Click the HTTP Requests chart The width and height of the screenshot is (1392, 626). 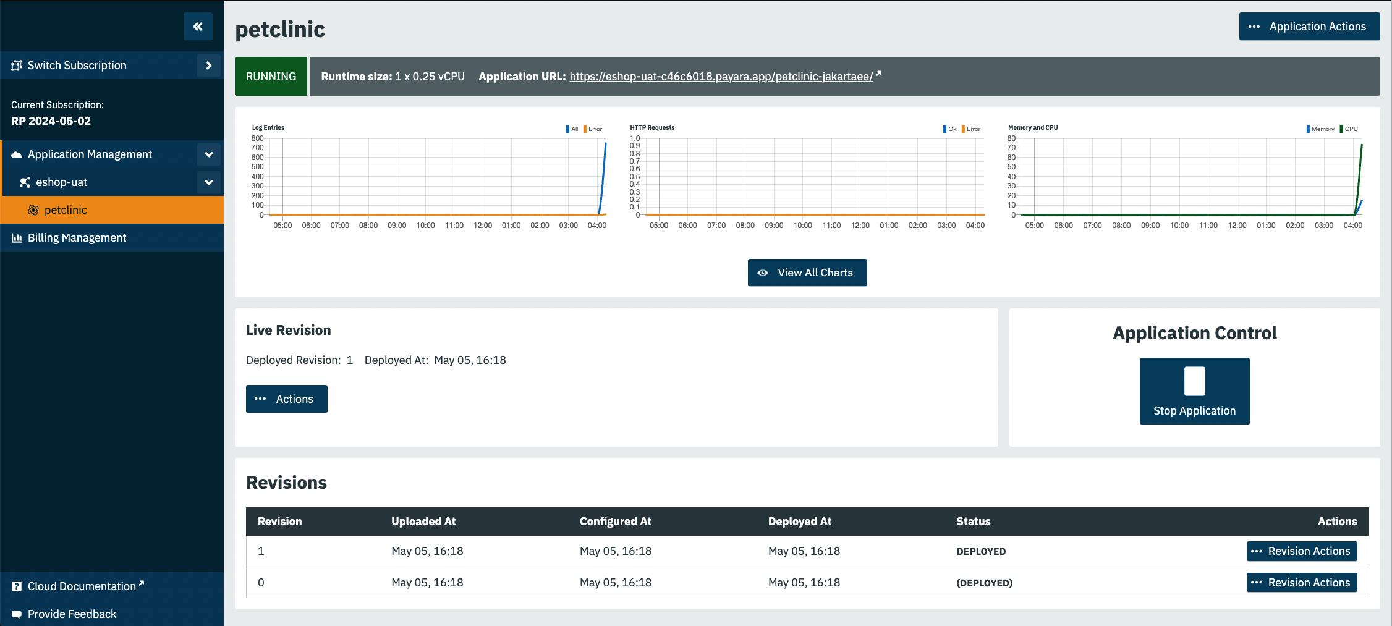click(807, 178)
